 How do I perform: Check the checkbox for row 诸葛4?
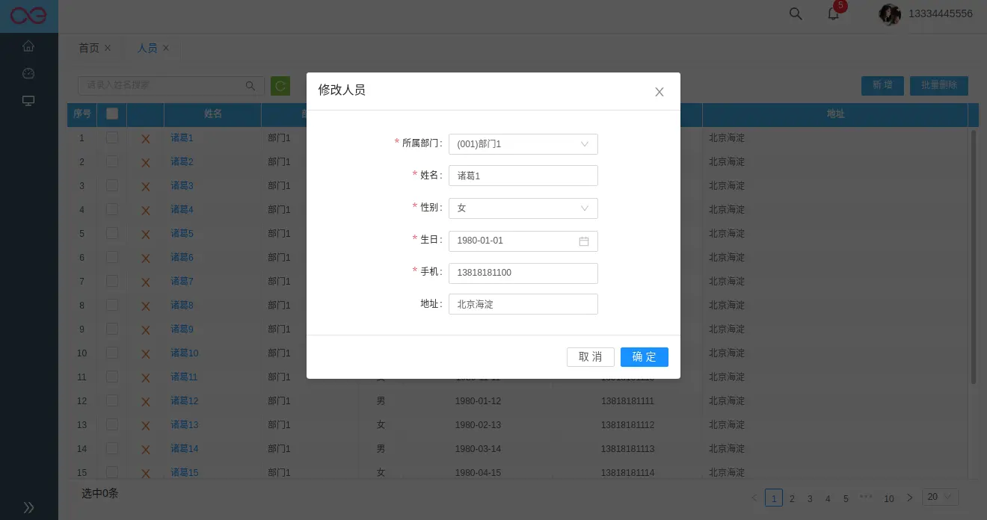112,209
